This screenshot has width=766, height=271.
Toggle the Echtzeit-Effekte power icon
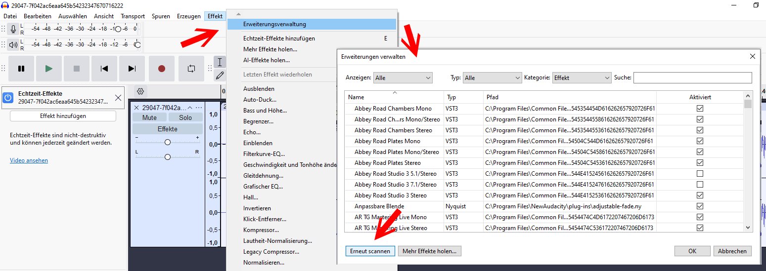pyautogui.click(x=8, y=97)
